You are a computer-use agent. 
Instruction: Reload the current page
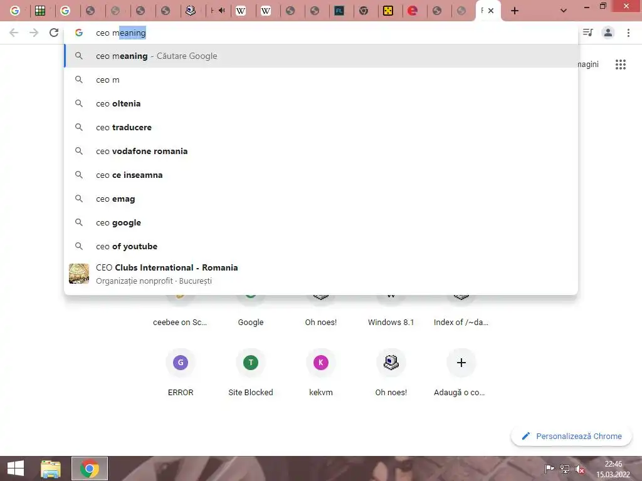(x=54, y=33)
